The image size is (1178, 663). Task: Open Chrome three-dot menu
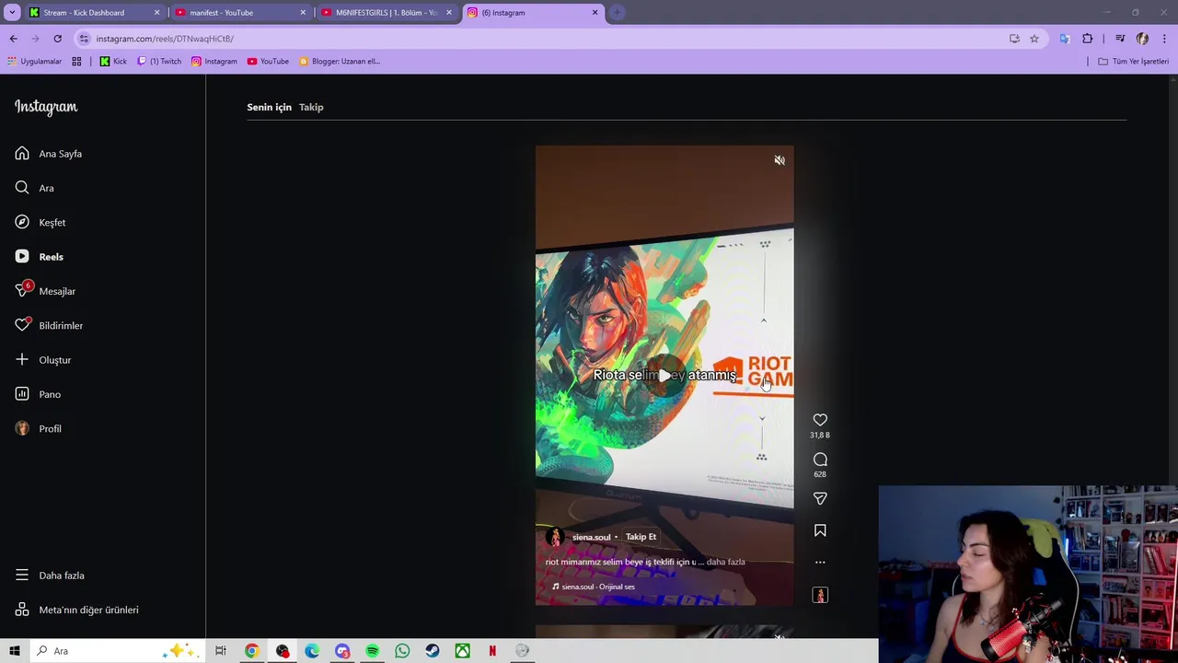pos(1165,39)
